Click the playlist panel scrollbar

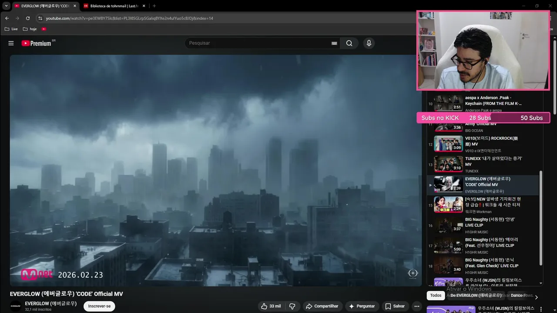pyautogui.click(x=541, y=217)
